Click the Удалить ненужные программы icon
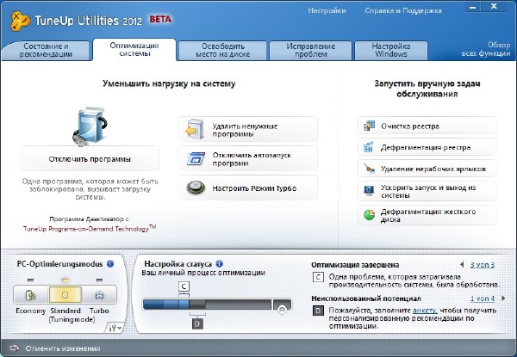The width and height of the screenshot is (517, 357). (194, 130)
